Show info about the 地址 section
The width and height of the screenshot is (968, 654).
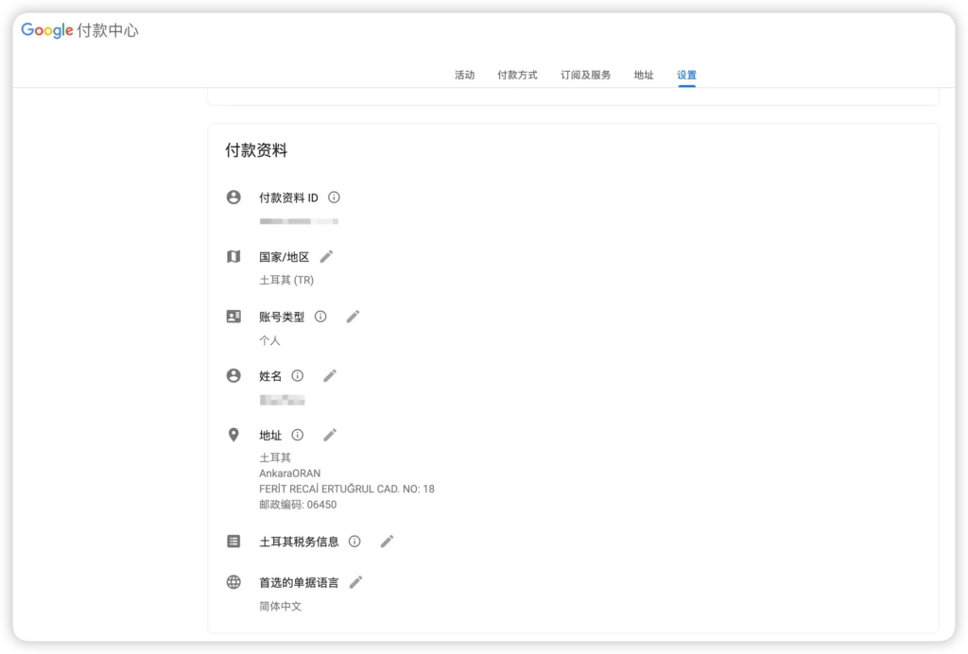point(298,435)
